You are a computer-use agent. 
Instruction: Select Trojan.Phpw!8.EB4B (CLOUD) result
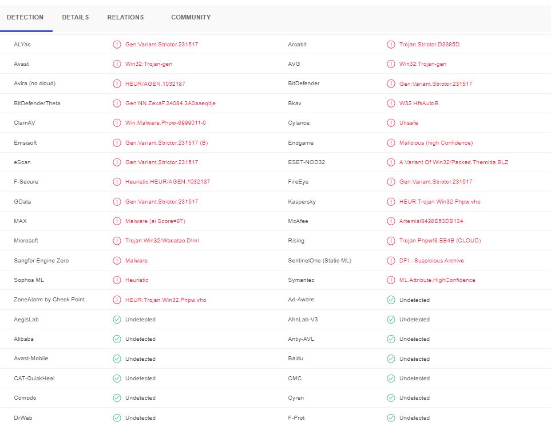440,241
